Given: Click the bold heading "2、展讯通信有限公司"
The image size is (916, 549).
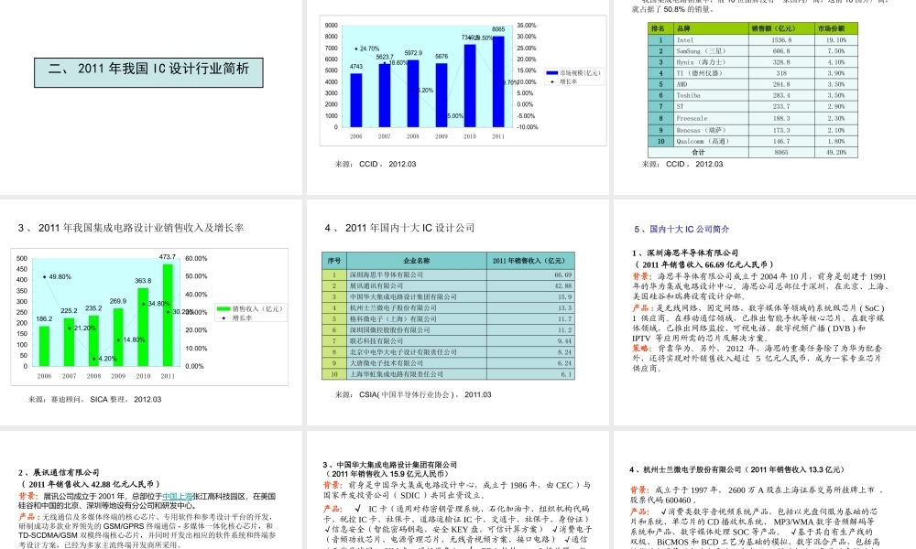Looking at the screenshot, I should [59, 472].
